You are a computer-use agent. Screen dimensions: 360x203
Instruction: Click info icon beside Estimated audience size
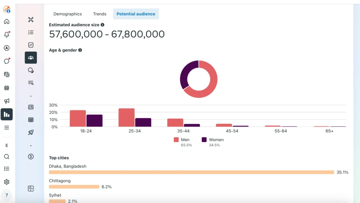click(x=103, y=25)
